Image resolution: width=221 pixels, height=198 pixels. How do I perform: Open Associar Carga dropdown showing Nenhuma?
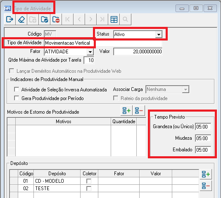[x=185, y=89]
